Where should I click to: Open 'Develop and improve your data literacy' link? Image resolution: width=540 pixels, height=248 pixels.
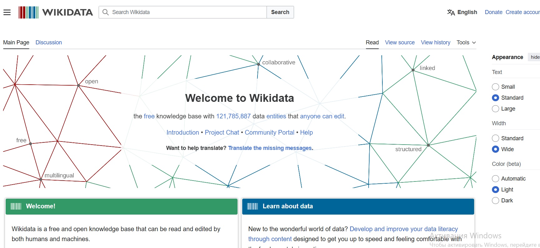point(404,229)
